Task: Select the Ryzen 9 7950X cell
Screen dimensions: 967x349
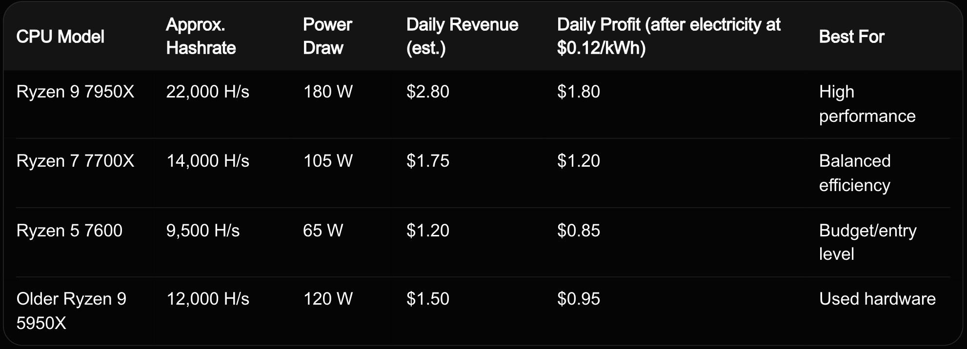Action: pyautogui.click(x=75, y=92)
